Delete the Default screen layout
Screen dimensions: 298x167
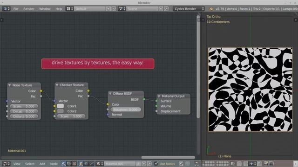pyautogui.click(x=114, y=9)
